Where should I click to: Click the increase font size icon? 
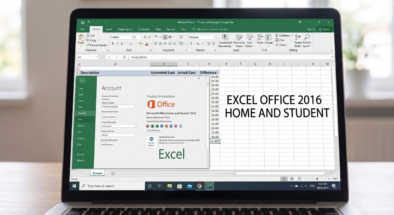145,37
